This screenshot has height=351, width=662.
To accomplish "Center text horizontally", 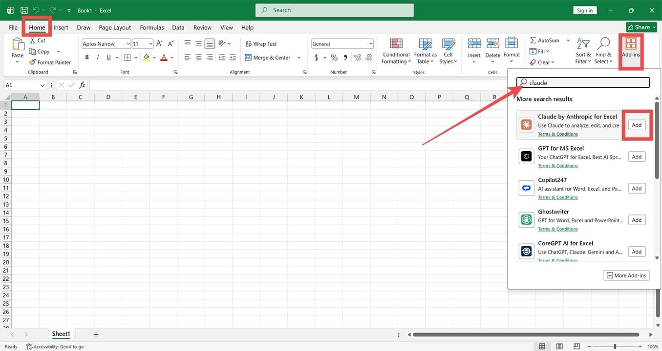I will coord(199,58).
